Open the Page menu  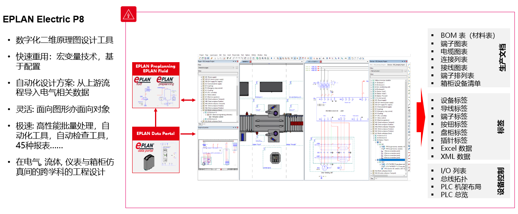pos(207,55)
